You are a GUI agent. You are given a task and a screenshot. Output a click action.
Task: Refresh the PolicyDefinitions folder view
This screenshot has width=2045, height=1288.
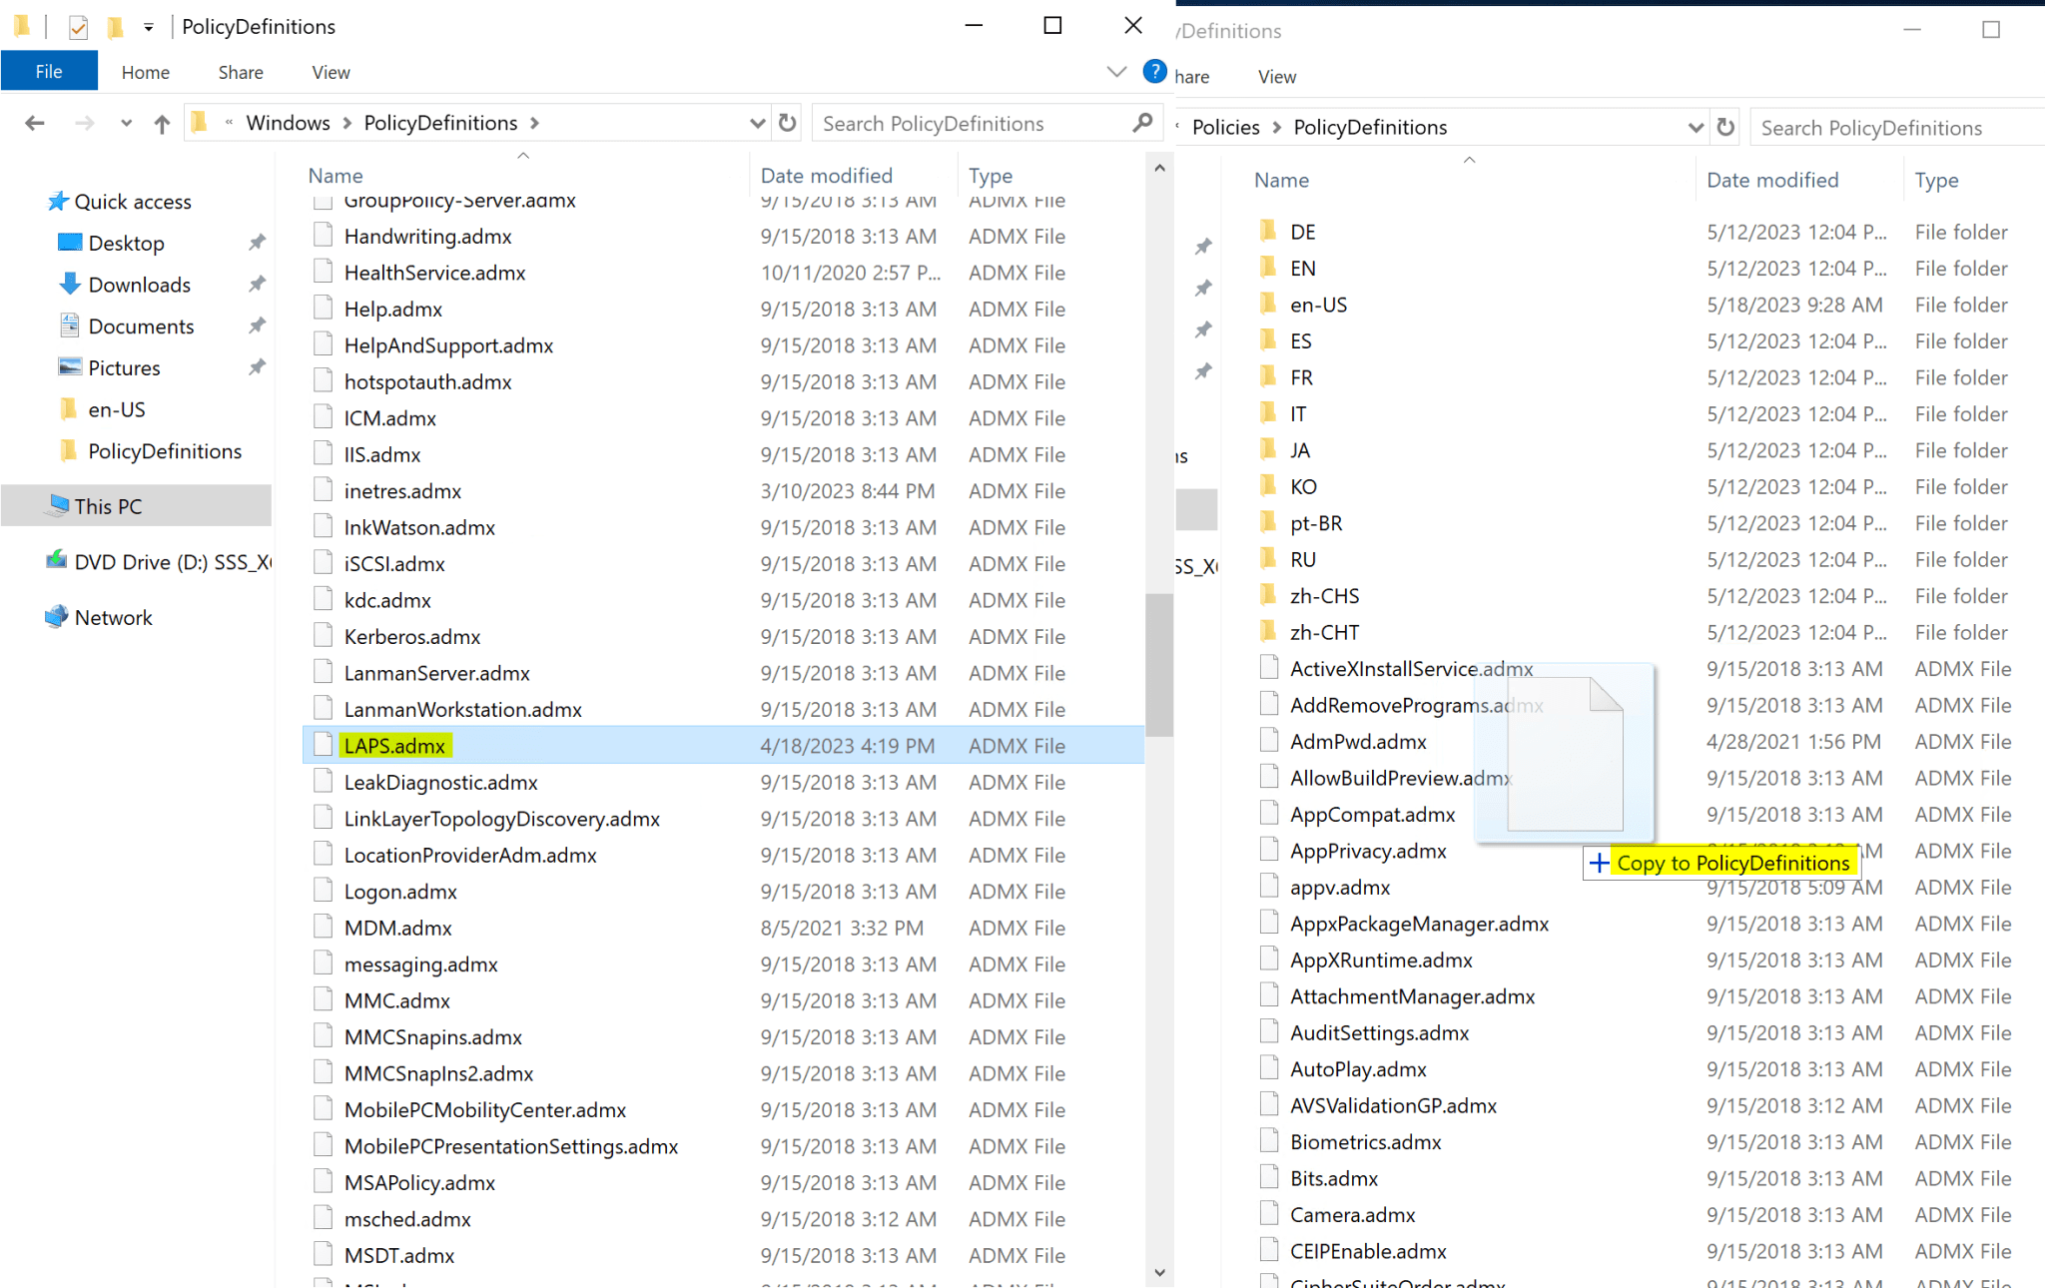click(x=787, y=122)
